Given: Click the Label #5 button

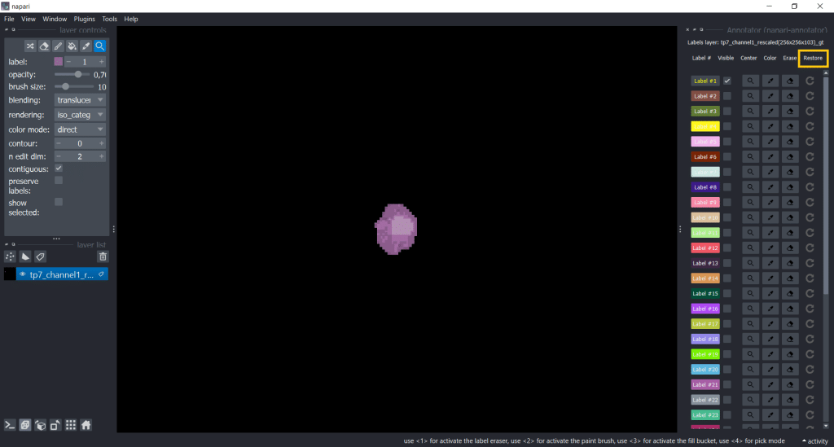Looking at the screenshot, I should tap(705, 142).
